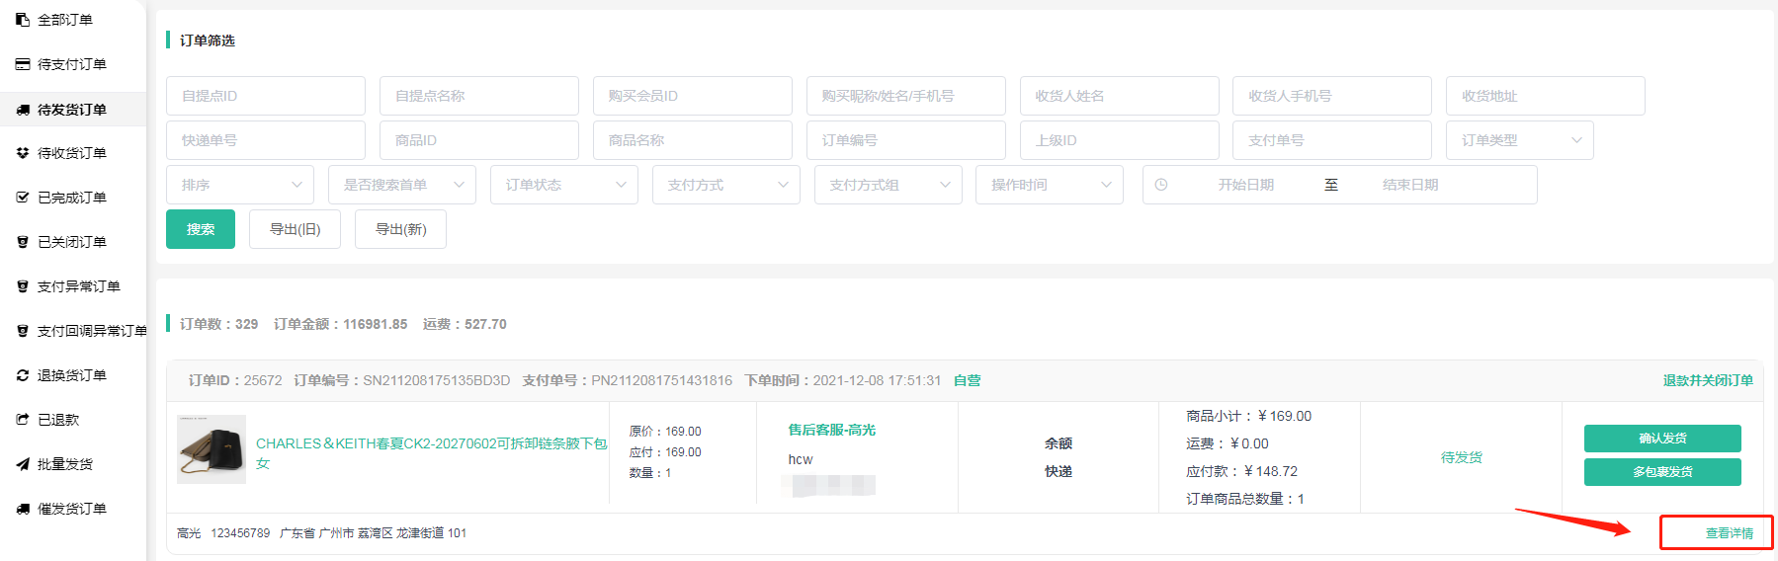The image size is (1778, 561).
Task: Open 已完成订单 in sidebar
Action: click(73, 198)
